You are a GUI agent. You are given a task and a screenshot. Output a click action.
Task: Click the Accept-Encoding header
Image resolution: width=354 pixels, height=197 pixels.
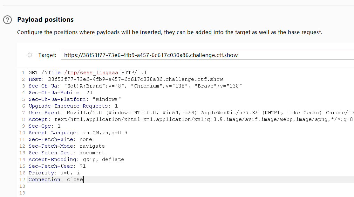click(76, 159)
